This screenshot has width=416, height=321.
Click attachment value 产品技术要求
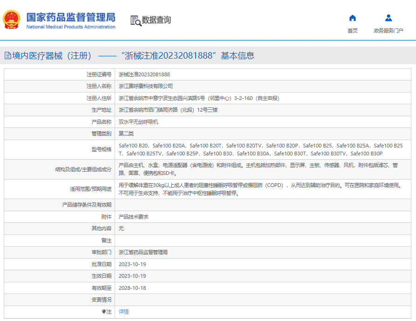click(133, 217)
